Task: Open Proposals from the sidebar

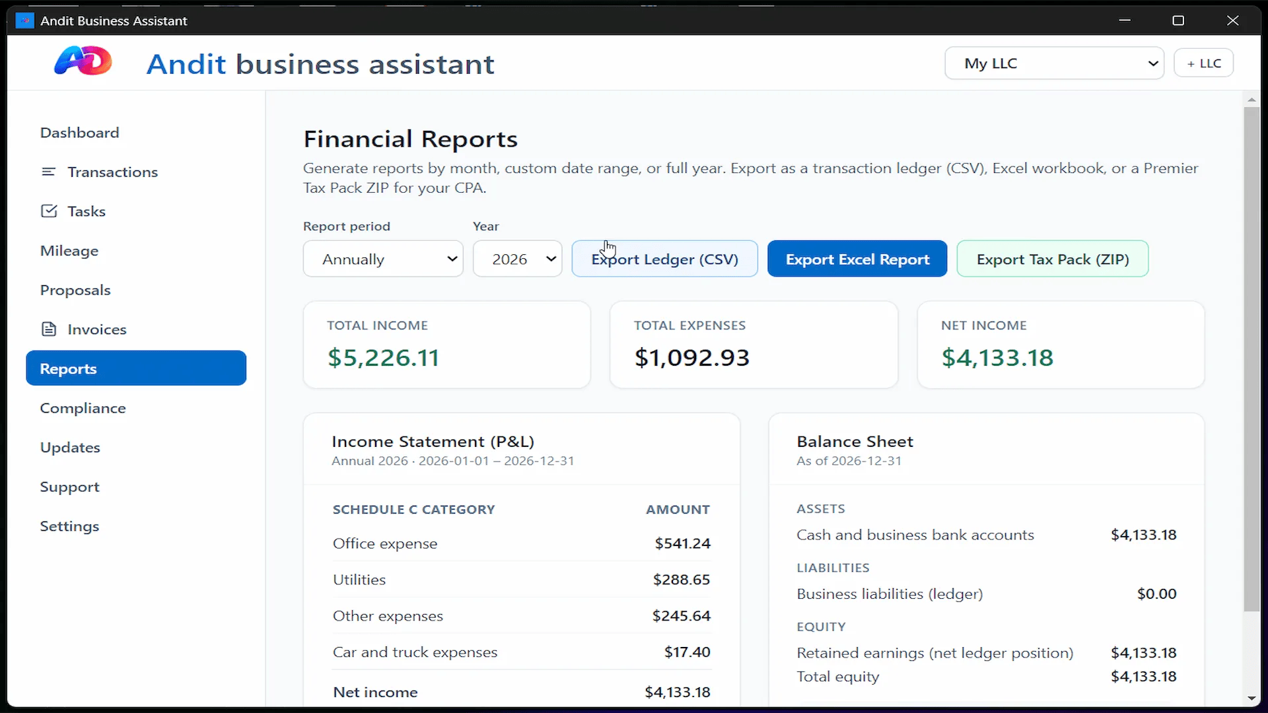Action: pyautogui.click(x=75, y=290)
